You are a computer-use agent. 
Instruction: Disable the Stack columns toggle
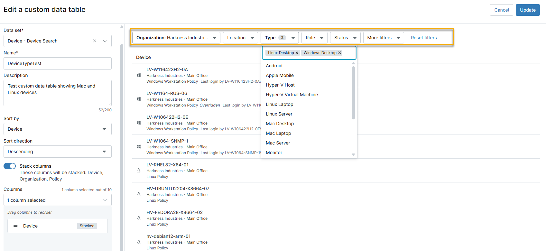(x=10, y=166)
